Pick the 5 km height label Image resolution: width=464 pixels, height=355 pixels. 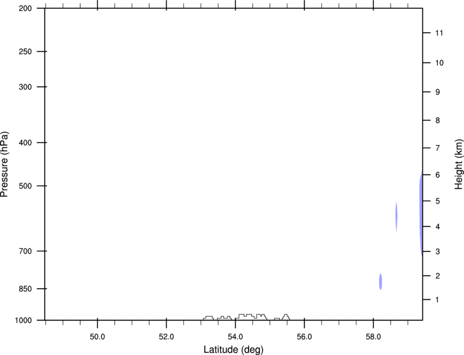click(438, 201)
